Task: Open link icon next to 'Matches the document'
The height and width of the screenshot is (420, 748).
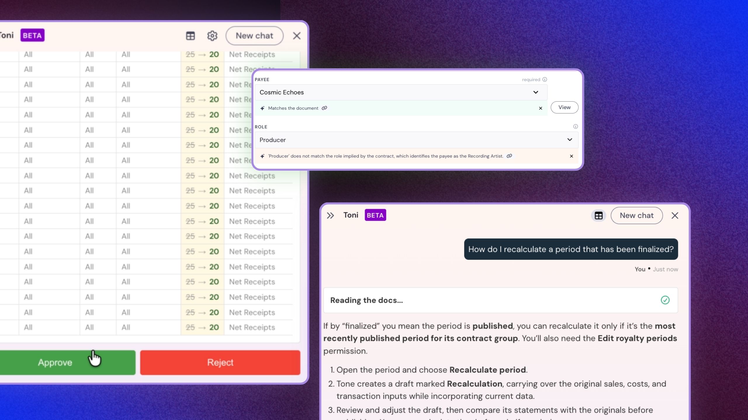Action: 324,108
